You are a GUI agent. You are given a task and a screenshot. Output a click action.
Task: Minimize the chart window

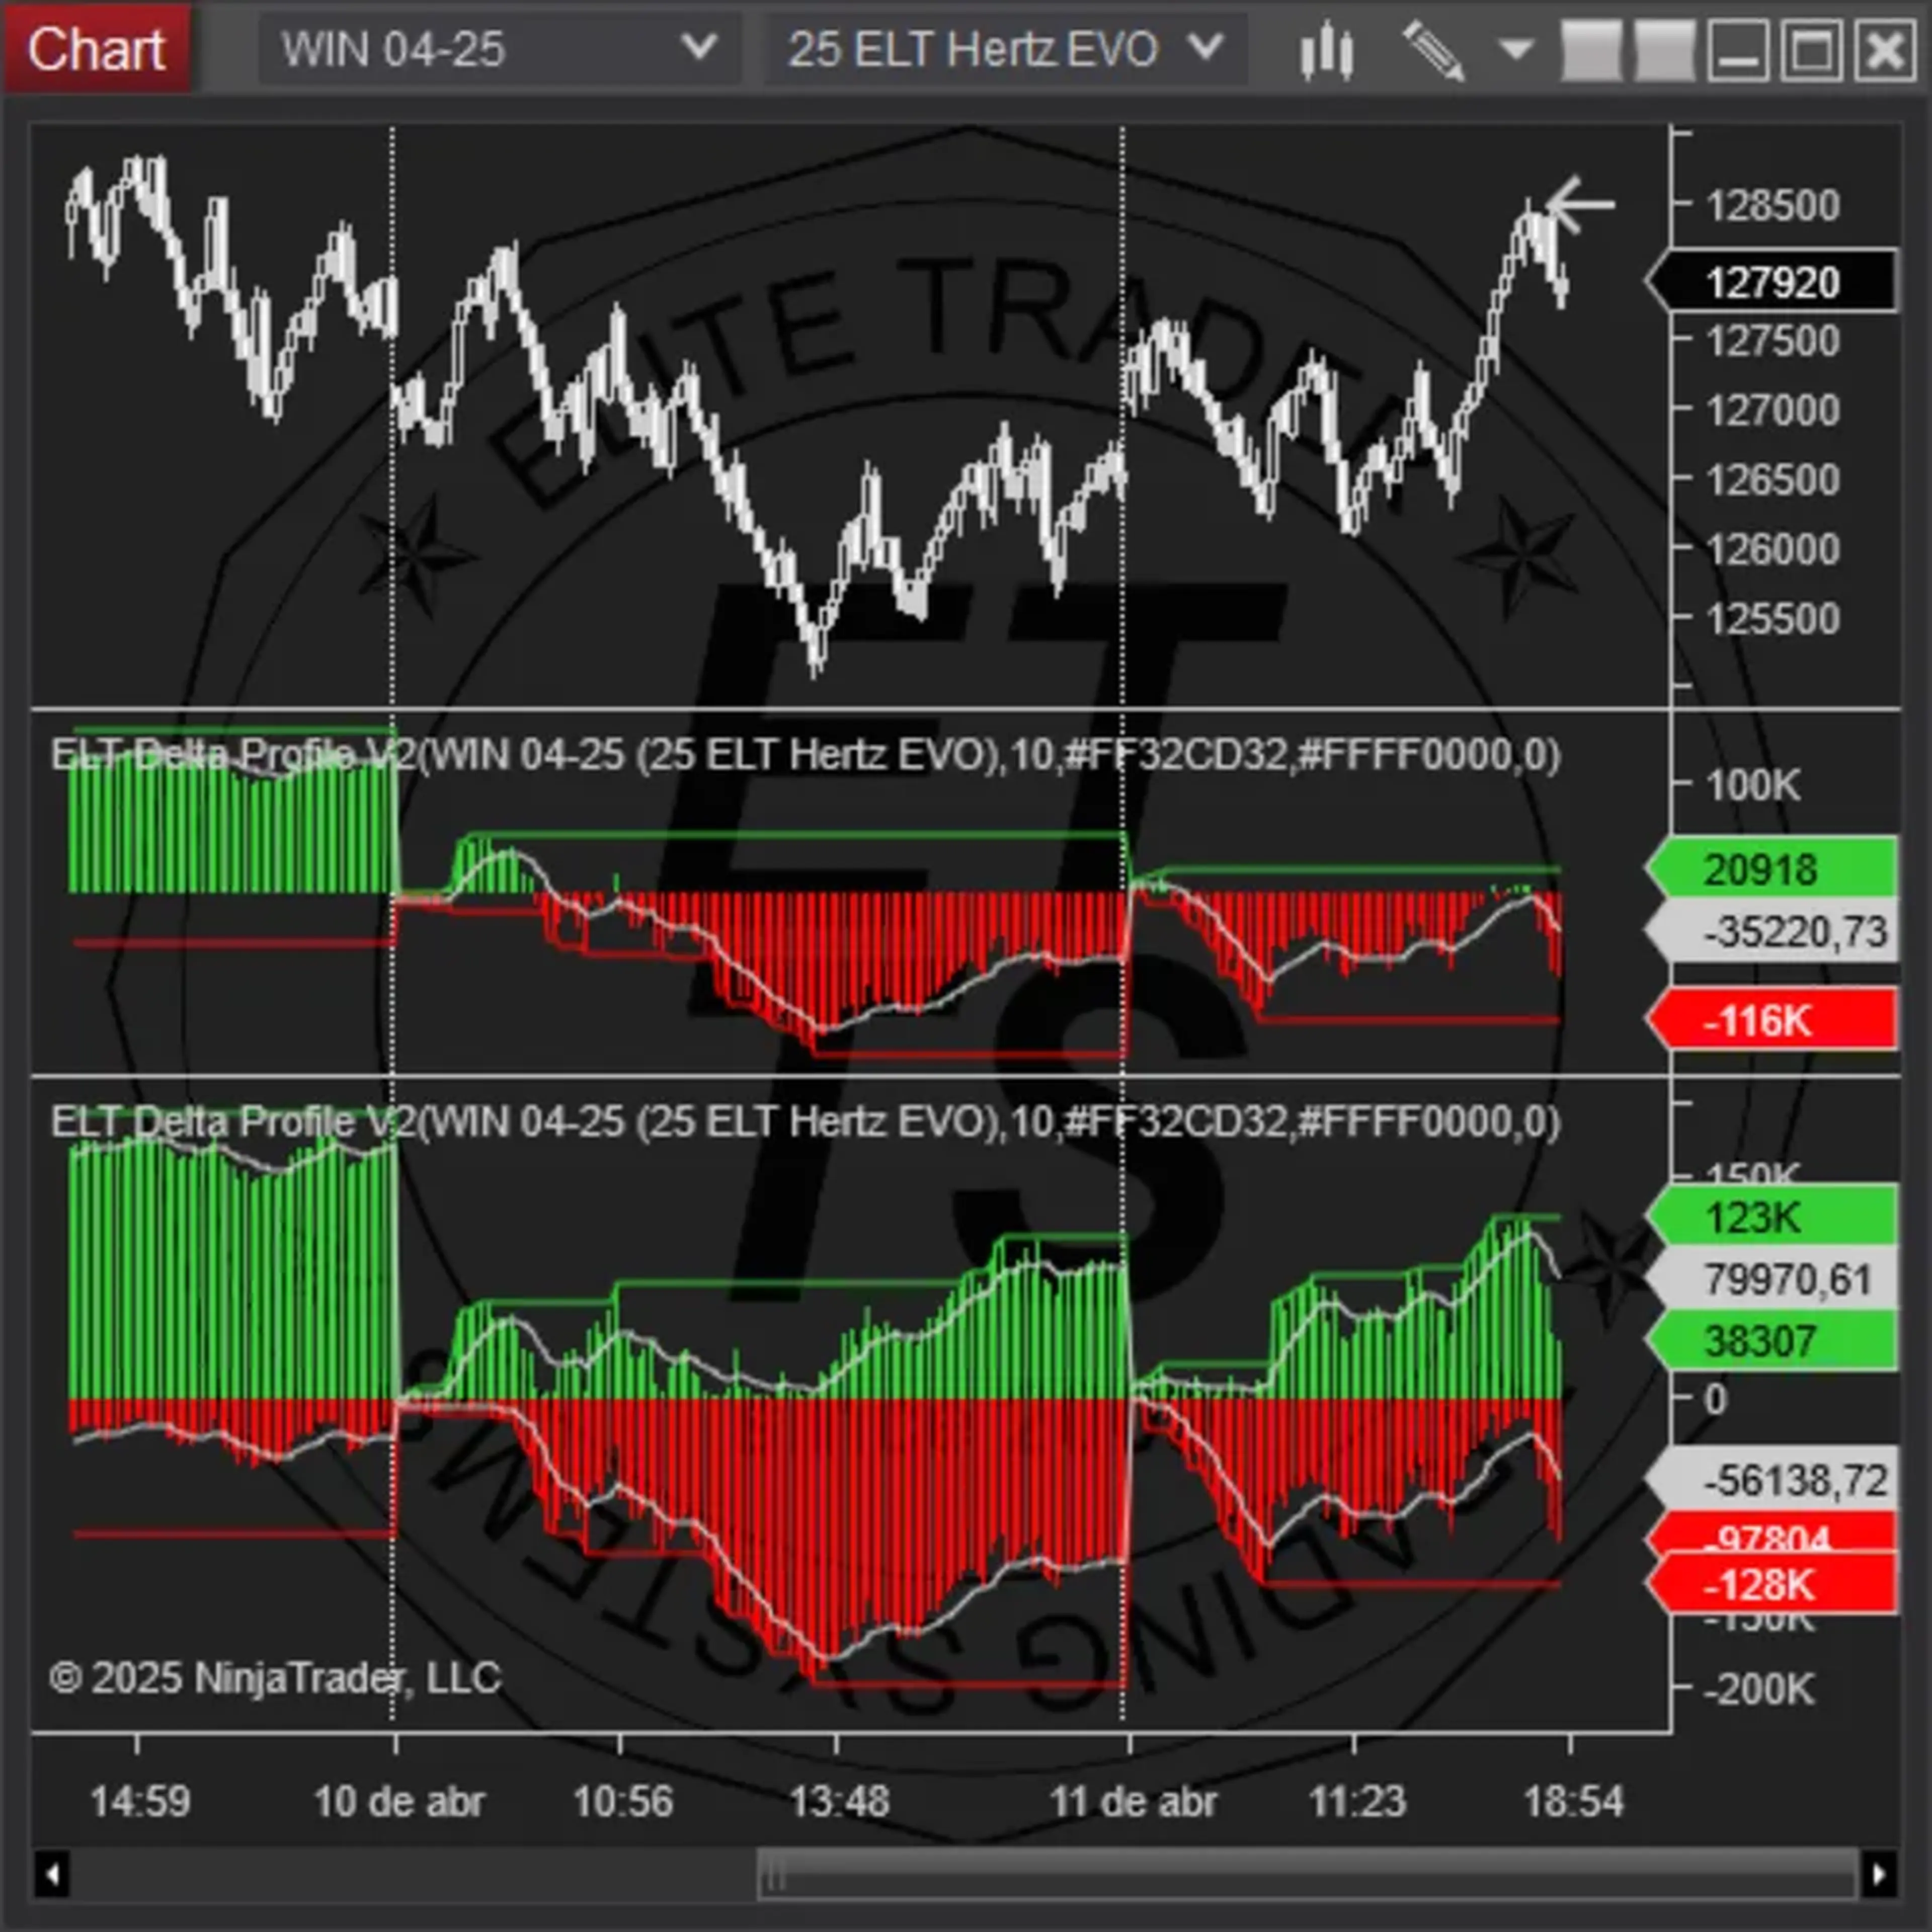coord(1738,50)
